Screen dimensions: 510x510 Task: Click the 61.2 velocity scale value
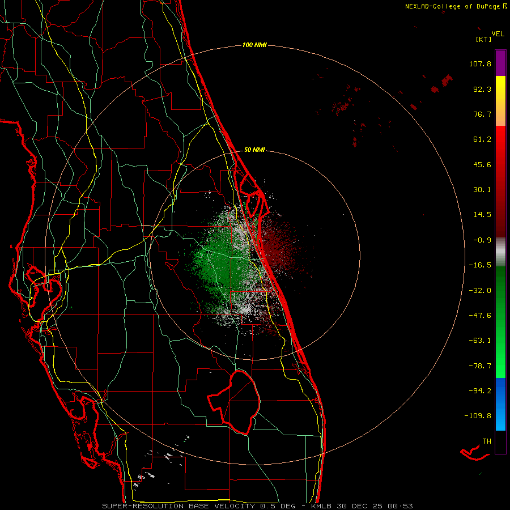coord(482,139)
